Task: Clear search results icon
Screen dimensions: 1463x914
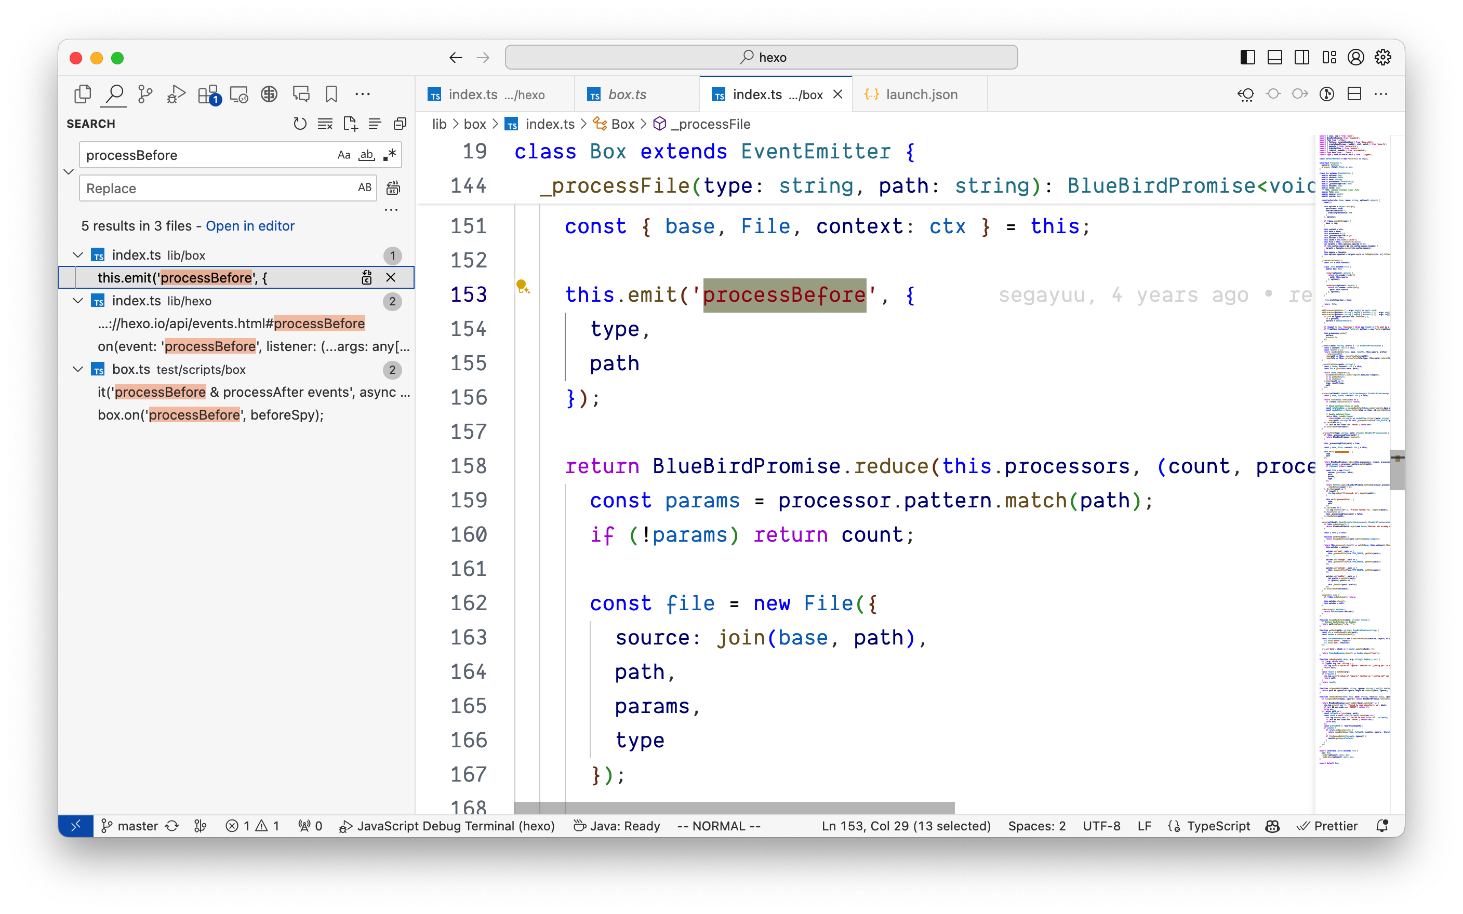Action: [x=325, y=124]
